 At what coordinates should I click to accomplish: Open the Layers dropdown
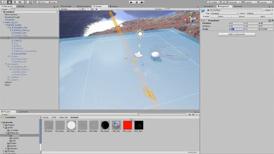pyautogui.click(x=251, y=2)
